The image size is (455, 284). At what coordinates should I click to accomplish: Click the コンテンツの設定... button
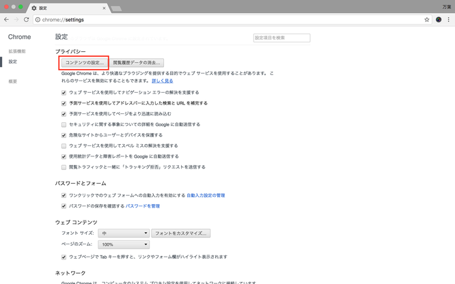point(85,63)
